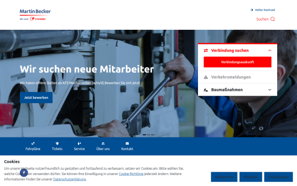Click the swap arrows icon beside Verbindung suchen
The height and width of the screenshot is (186, 297).
206,51
